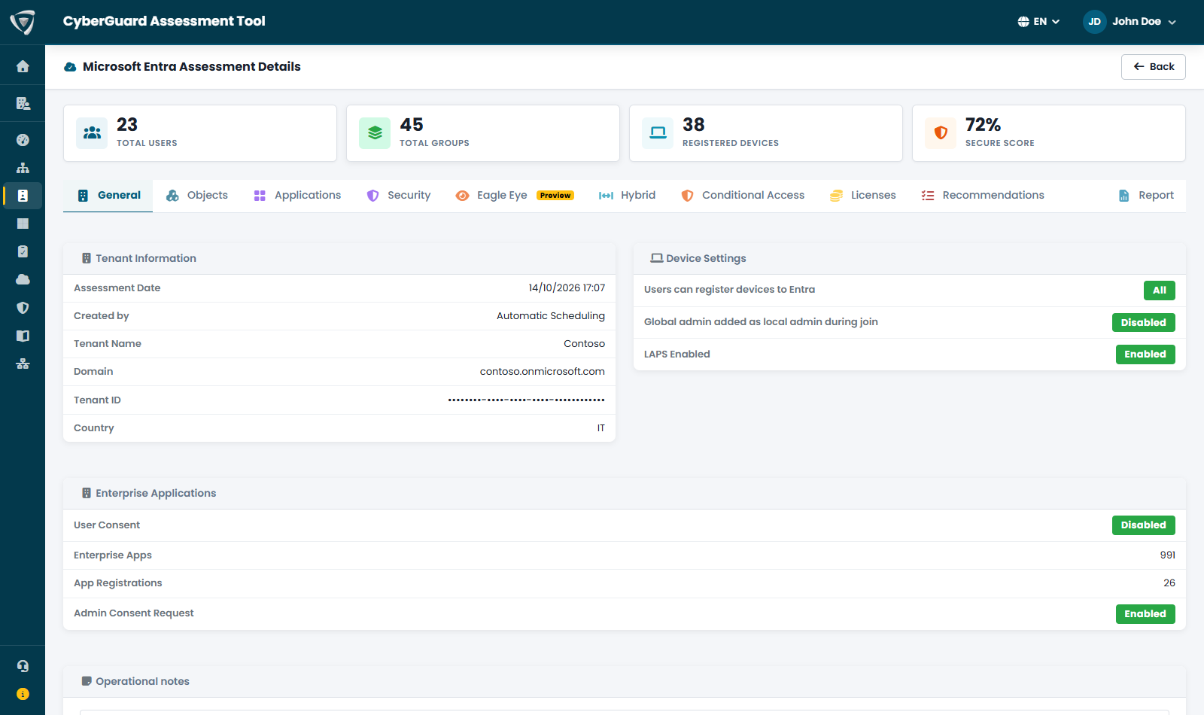Click the Enabled badge next to LAPS Enabled
Screen dimensions: 1204x715
point(1145,354)
